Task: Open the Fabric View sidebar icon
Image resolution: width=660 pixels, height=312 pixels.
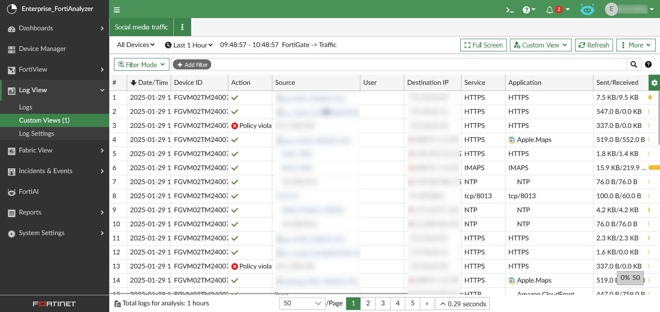Action: (11, 150)
